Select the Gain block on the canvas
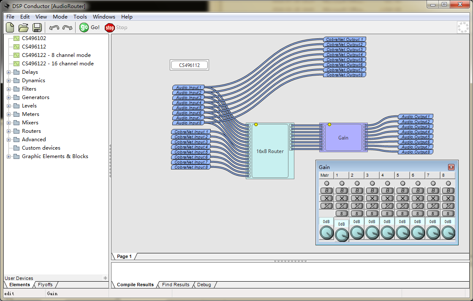The width and height of the screenshot is (473, 301). [x=343, y=137]
